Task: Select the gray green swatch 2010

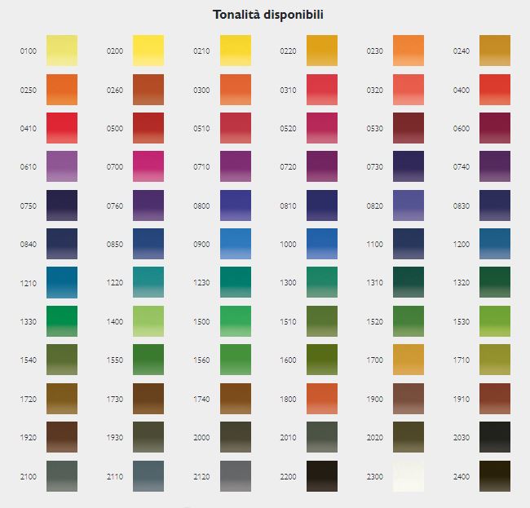Action: (322, 437)
